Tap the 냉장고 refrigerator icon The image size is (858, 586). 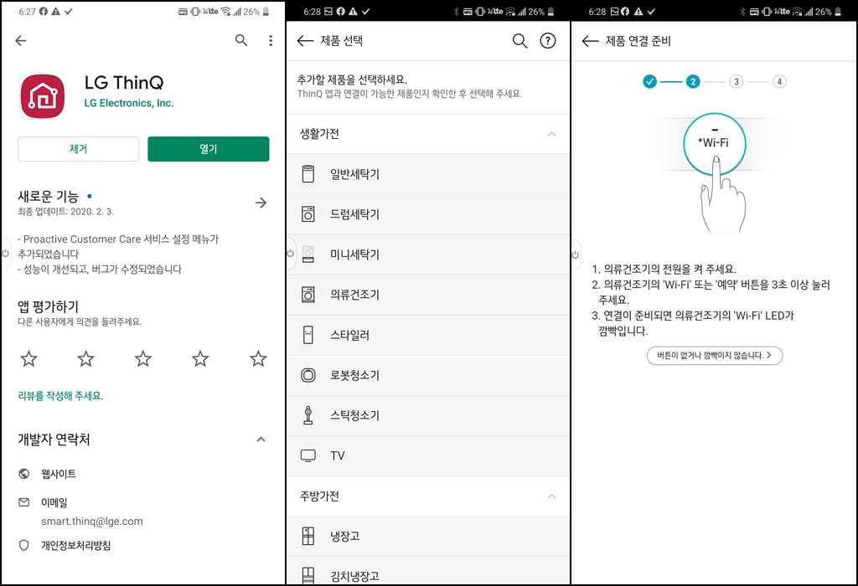308,537
